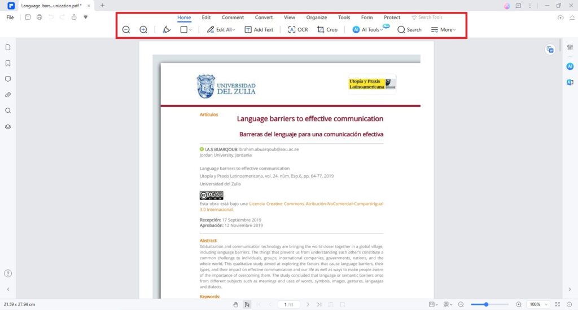The image size is (578, 310).
Task: Open the layers panel in left sidebar
Action: (x=8, y=126)
